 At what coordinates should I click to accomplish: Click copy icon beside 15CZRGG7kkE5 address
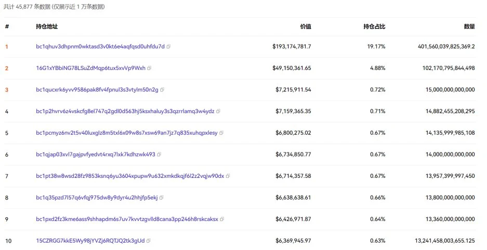pyautogui.click(x=149, y=241)
